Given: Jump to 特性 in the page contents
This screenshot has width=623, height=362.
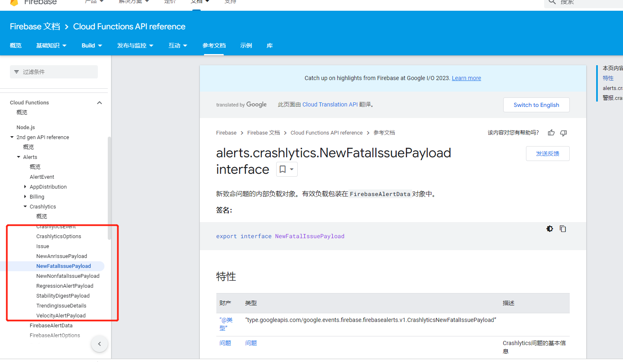Looking at the screenshot, I should click(608, 78).
